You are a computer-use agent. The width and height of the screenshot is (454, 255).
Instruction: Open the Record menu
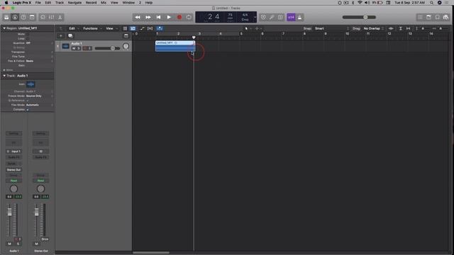tap(91, 3)
